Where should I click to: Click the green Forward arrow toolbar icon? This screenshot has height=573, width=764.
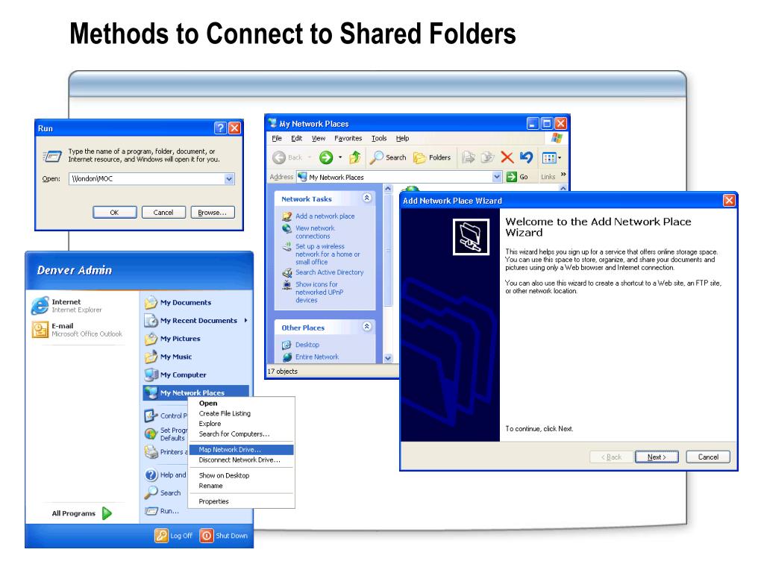pos(326,157)
